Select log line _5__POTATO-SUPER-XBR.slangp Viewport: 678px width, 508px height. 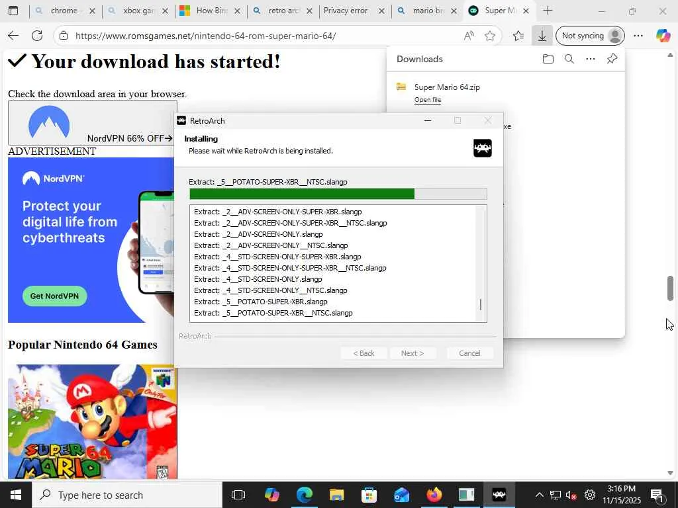(261, 302)
